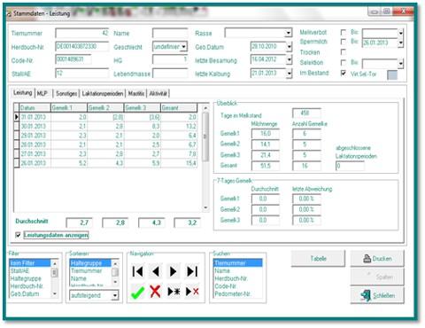Click the Vet.Sel.-Tor color box
This screenshot has width=425, height=328.
[392, 75]
